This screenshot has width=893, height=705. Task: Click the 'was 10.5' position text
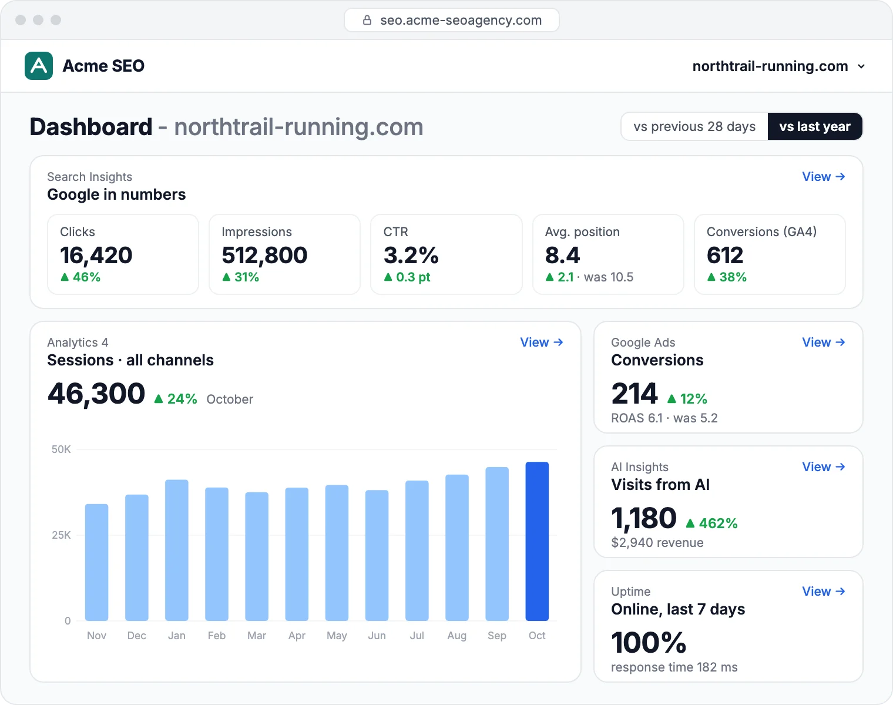609,277
